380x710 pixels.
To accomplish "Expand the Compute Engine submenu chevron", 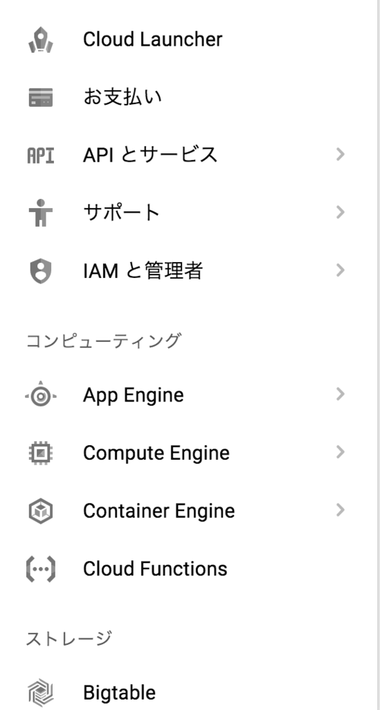I will 341,452.
